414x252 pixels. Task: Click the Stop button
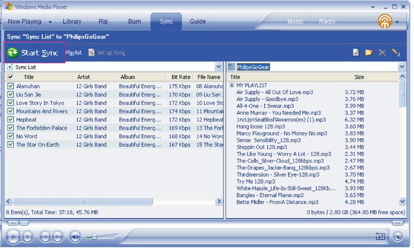(27, 237)
